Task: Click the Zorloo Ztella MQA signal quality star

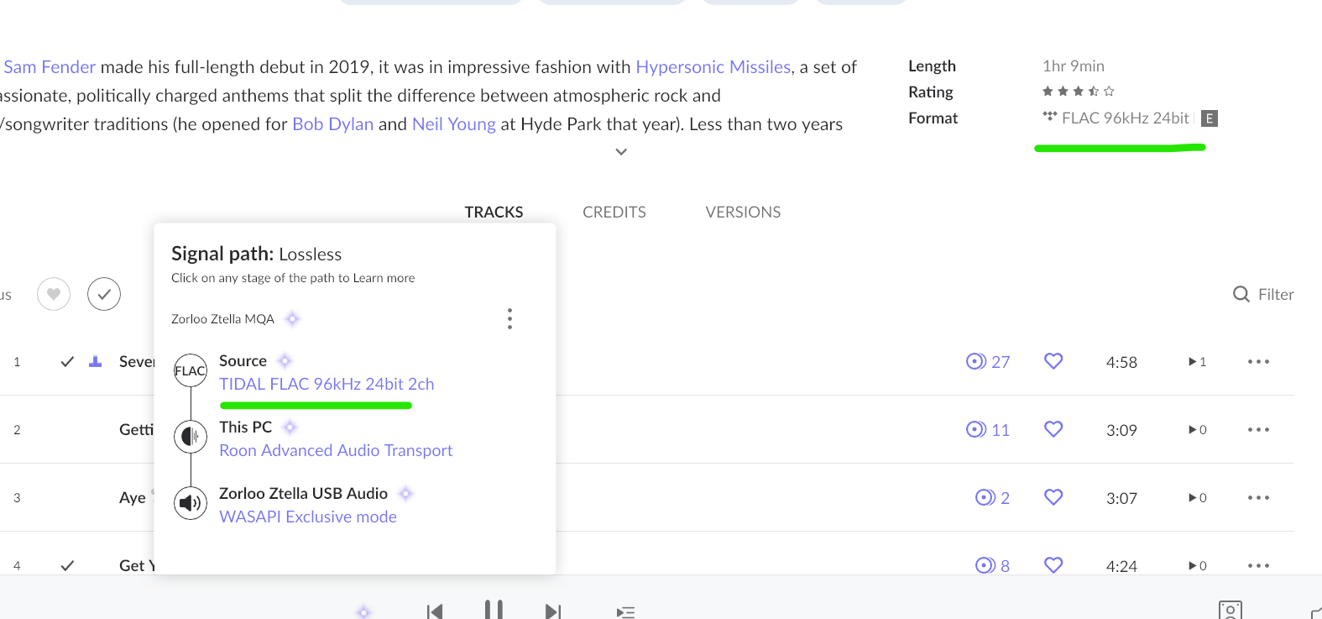Action: click(x=292, y=319)
